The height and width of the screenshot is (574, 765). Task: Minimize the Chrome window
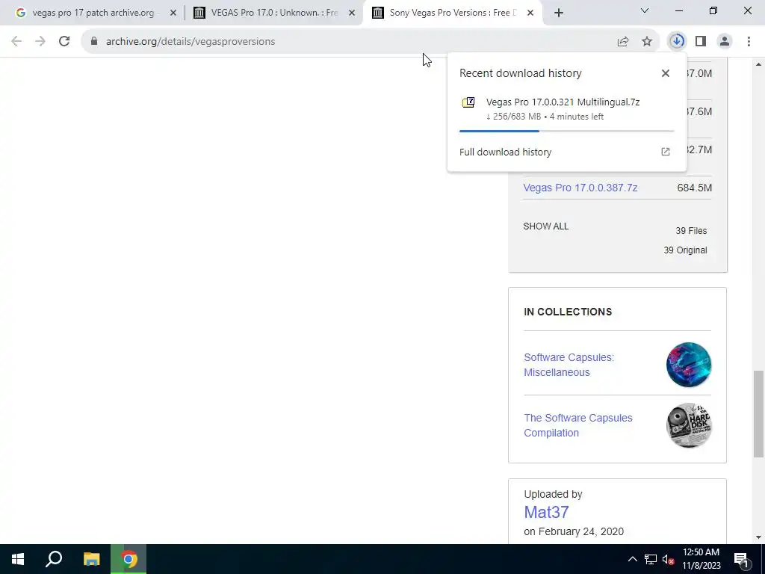679,10
